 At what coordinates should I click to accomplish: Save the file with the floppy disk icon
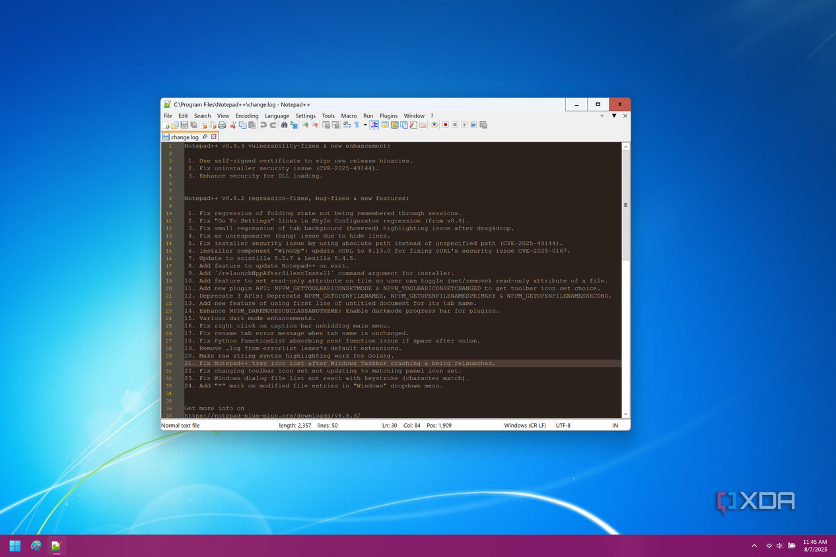pyautogui.click(x=184, y=125)
